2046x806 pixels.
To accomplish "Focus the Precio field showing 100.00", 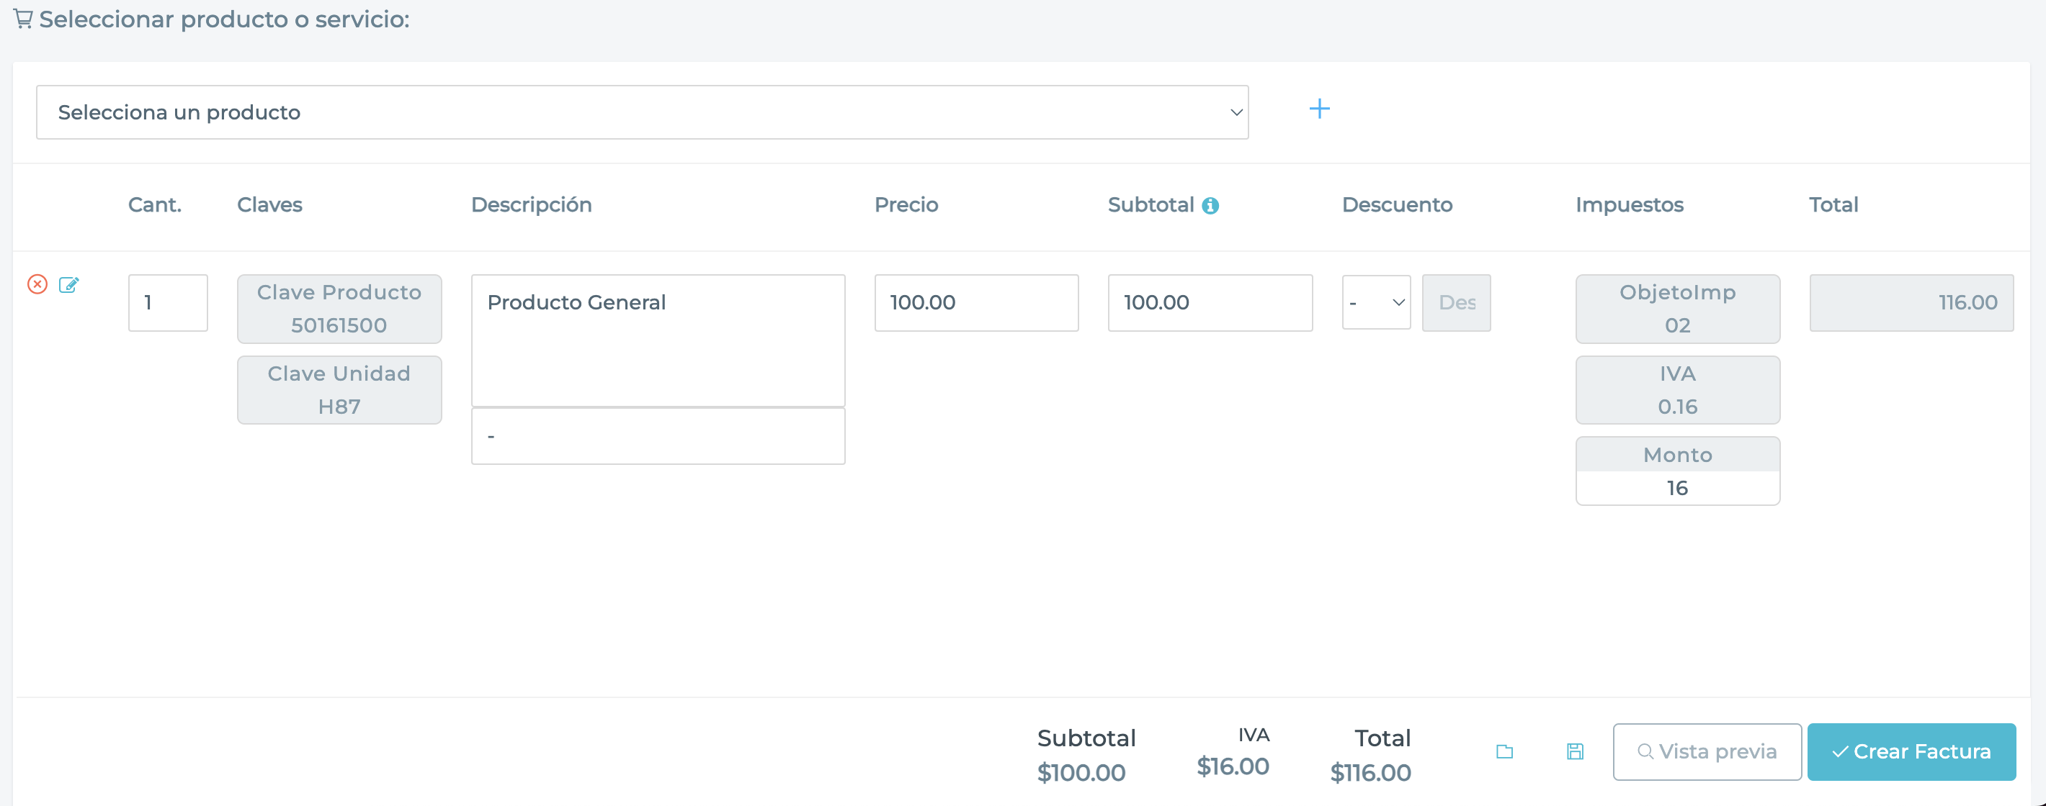I will [x=976, y=302].
